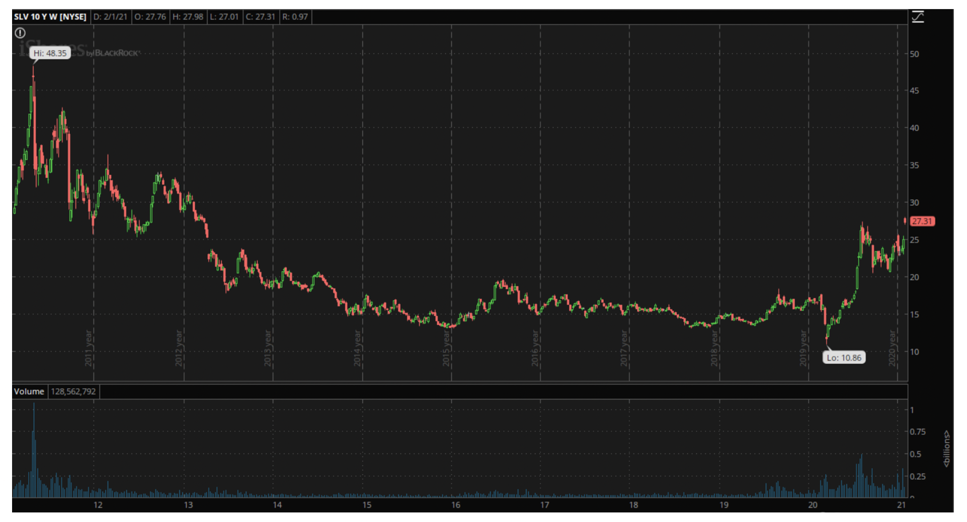Click the 50 price axis label
Screen dimensions: 967x522
(914, 54)
